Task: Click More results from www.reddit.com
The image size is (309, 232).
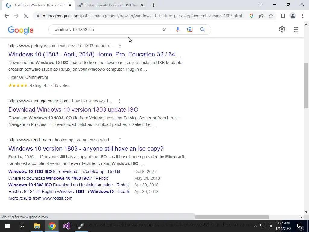Action: [x=40, y=198]
